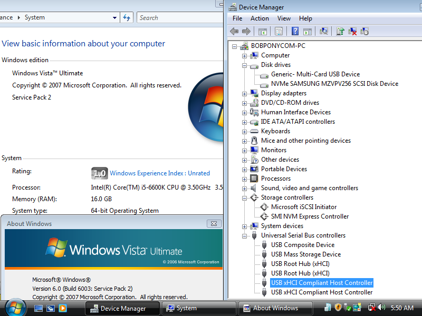Expand the Sound, video and game controllers node
422x316 pixels.
[x=244, y=189]
